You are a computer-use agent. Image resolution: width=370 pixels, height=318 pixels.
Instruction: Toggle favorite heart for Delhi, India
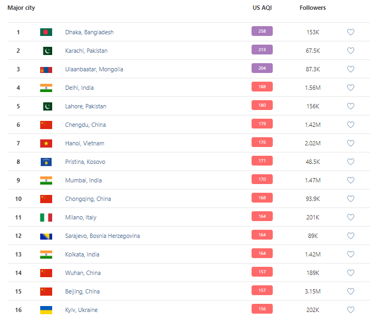click(x=350, y=88)
